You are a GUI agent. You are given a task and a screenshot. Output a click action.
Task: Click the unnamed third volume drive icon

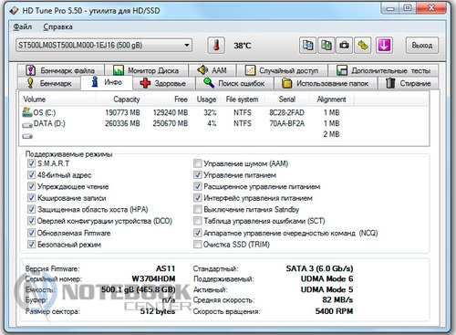pyautogui.click(x=27, y=136)
